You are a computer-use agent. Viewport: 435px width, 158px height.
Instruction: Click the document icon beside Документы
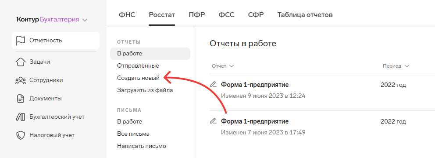point(20,99)
